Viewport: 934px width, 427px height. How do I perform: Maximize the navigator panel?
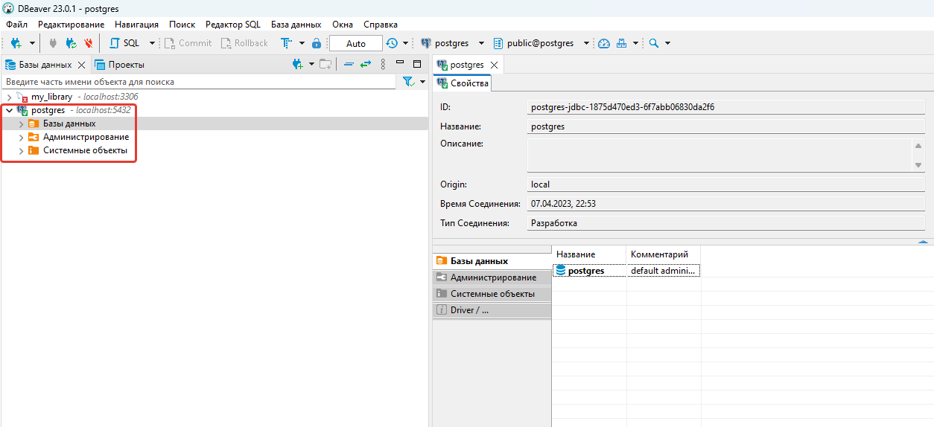[417, 64]
